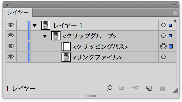182x102 pixels.
Task: Hide レイヤー 1 with its eye icon
Action: (x=11, y=25)
